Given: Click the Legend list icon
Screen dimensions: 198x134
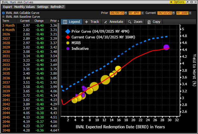Looking at the screenshot, I should (x=65, y=22).
